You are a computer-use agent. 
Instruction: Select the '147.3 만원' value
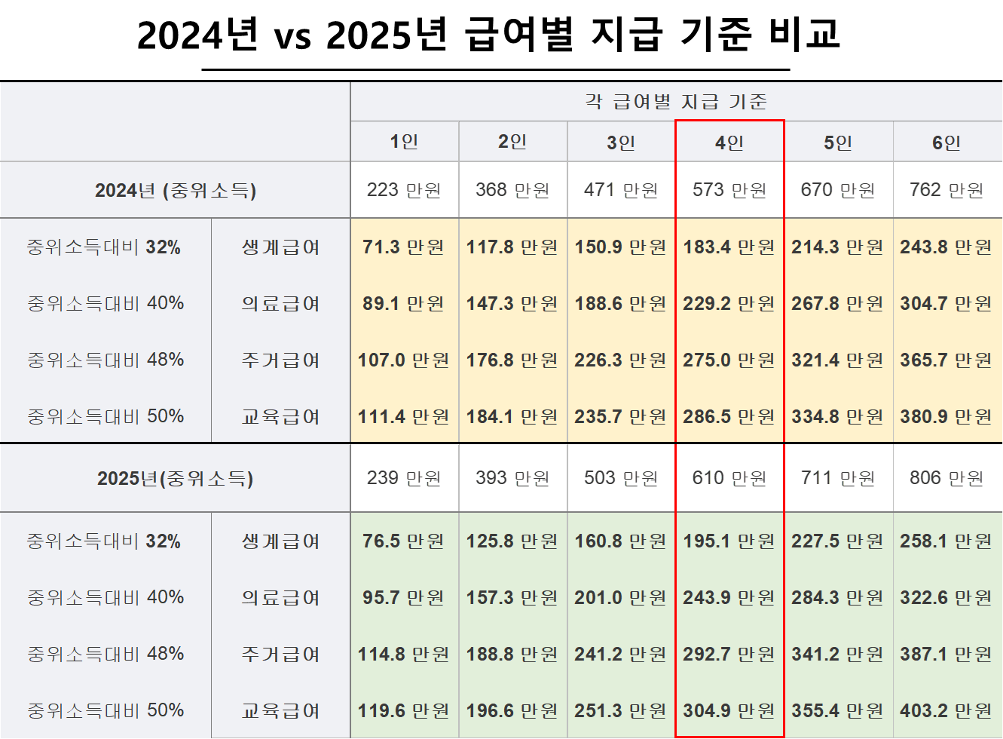coord(512,304)
